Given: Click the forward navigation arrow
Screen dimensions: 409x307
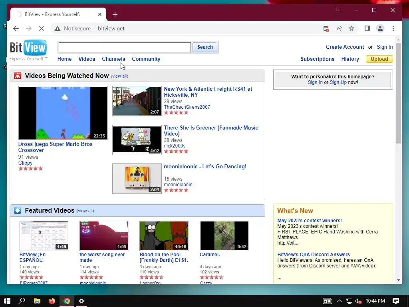Looking at the screenshot, I should (x=29, y=28).
